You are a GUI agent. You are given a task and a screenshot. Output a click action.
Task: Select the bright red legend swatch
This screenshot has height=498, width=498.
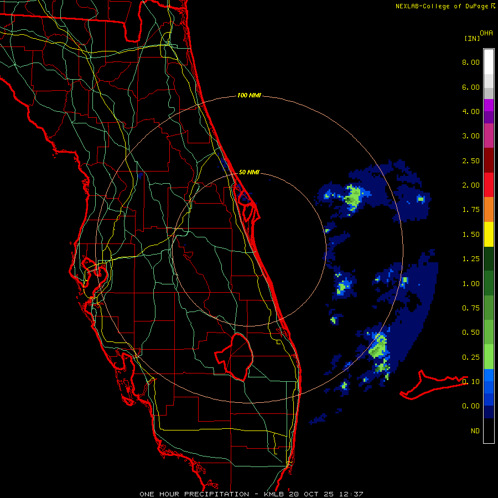[x=489, y=185]
